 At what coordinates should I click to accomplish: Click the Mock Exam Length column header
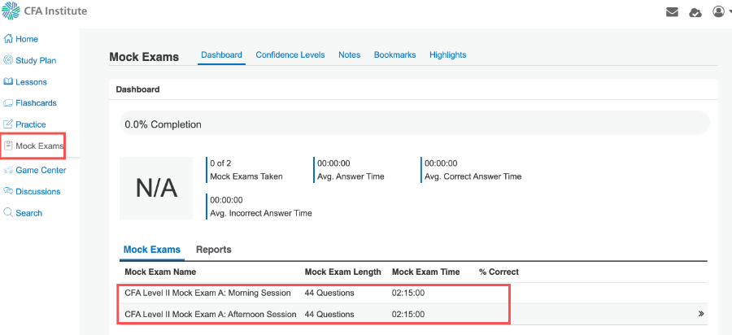(342, 272)
